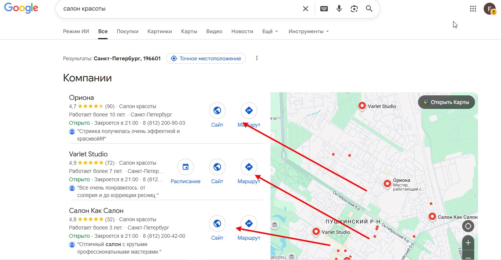Click the Точное местоположение button
The height and width of the screenshot is (260, 501).
206,58
